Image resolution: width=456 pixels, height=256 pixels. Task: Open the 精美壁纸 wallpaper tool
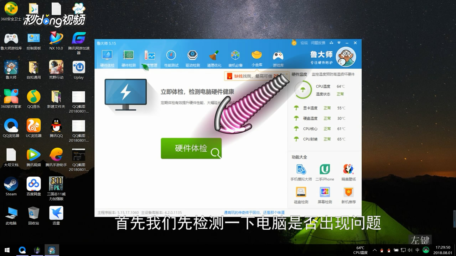pos(348,172)
